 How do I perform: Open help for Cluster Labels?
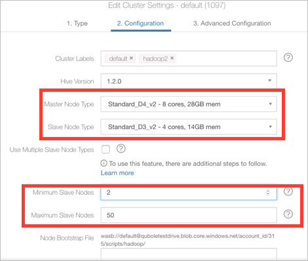point(288,58)
